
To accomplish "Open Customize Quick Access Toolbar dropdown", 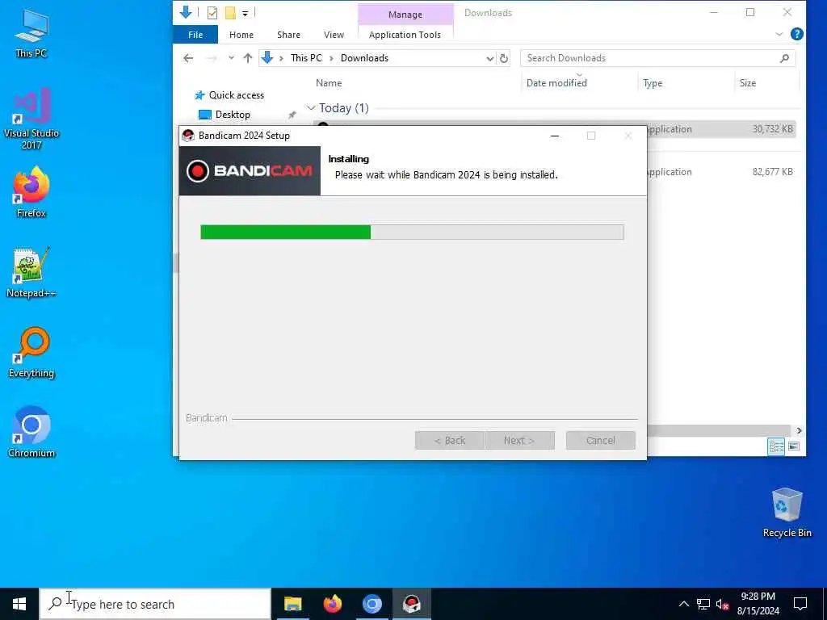I will (x=246, y=13).
